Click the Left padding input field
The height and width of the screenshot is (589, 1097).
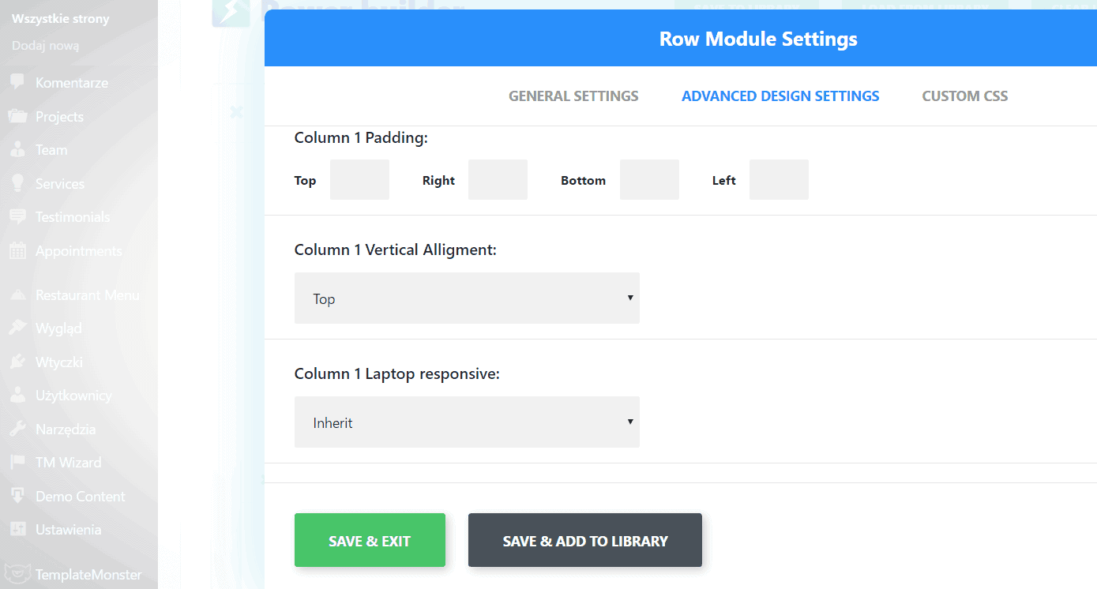(779, 180)
